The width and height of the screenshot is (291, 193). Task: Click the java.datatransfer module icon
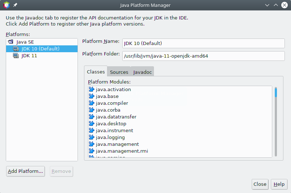click(x=92, y=117)
